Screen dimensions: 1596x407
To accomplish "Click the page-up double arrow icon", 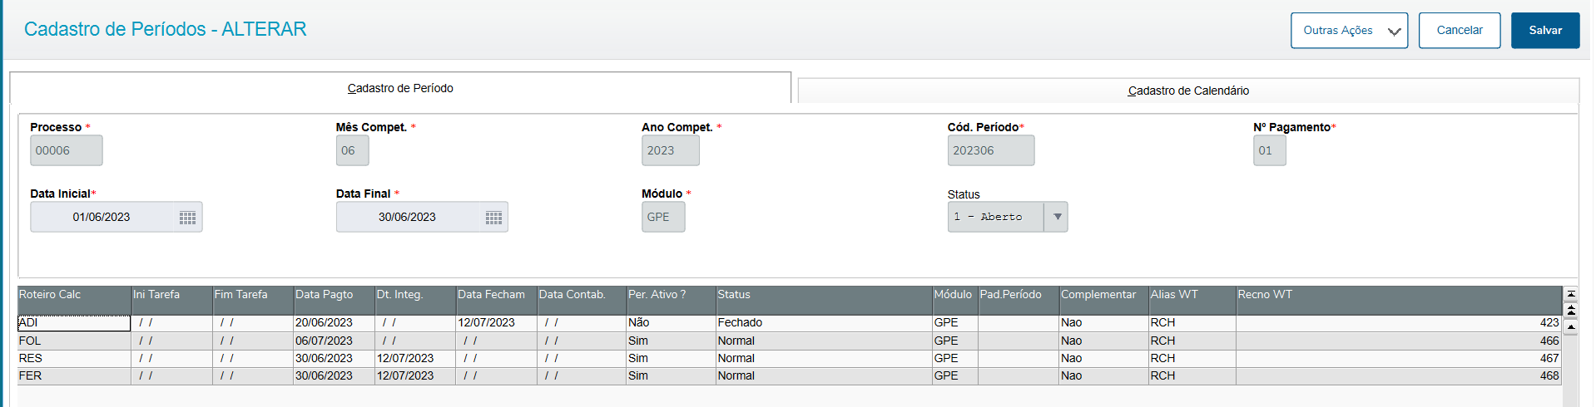I will pyautogui.click(x=1571, y=310).
